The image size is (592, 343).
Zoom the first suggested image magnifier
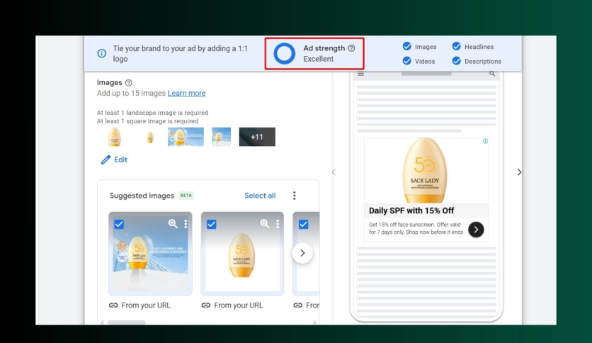(173, 224)
